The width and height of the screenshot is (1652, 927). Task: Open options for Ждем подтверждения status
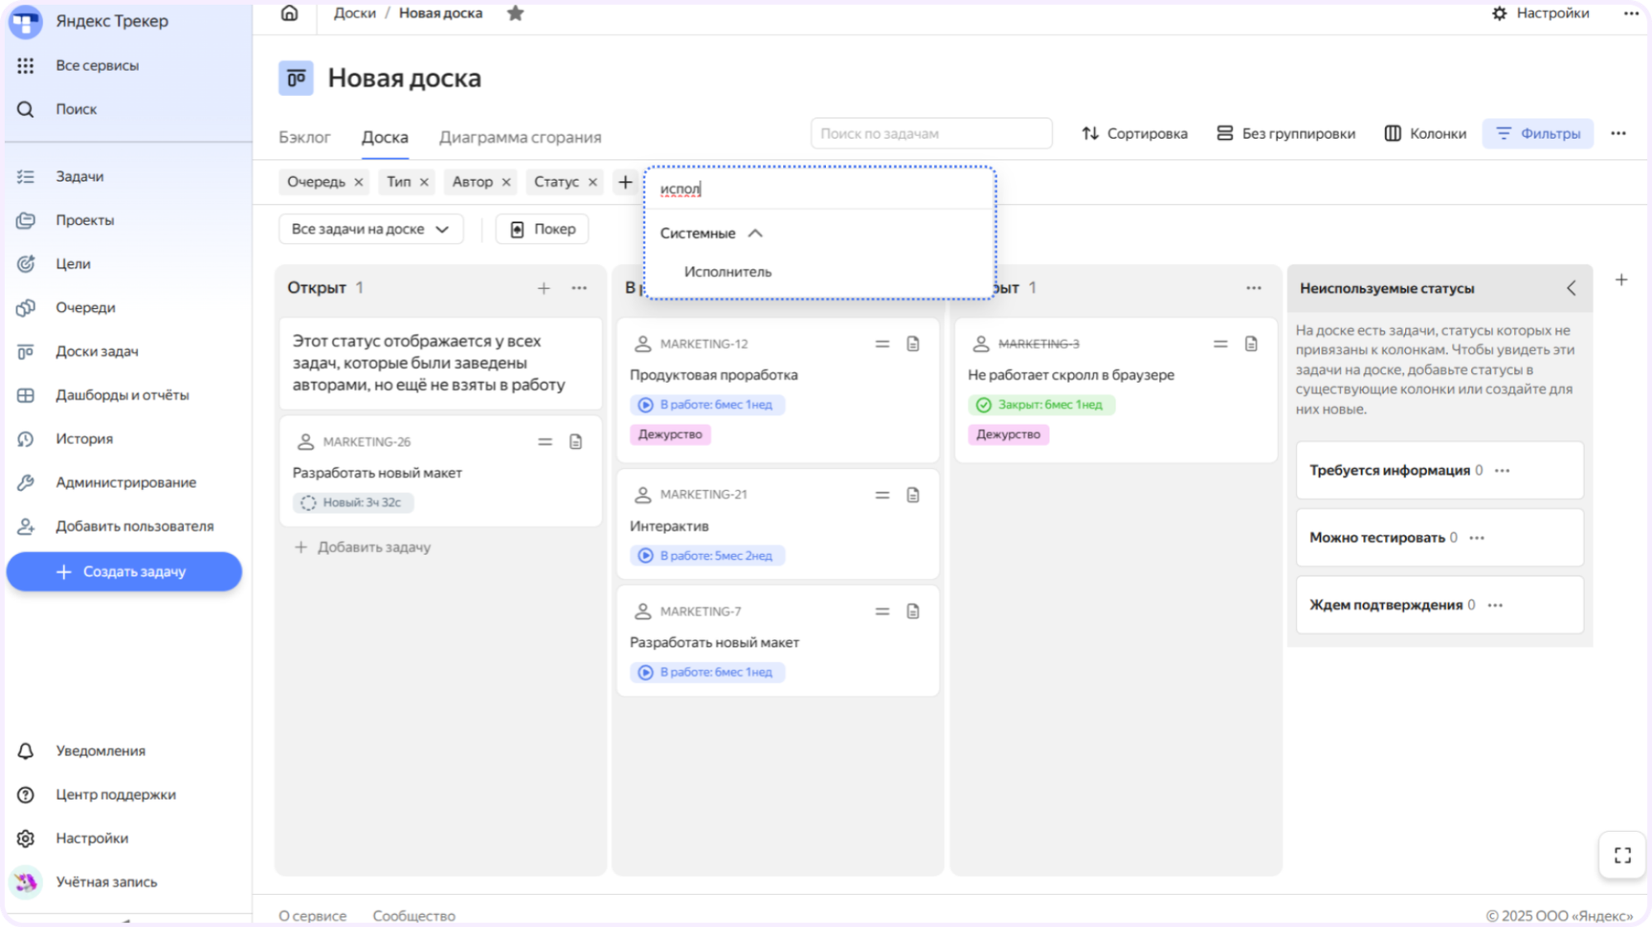pos(1495,605)
